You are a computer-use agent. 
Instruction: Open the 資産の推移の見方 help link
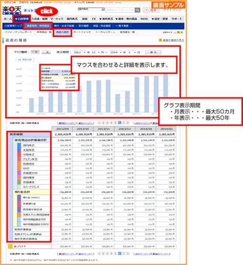pyautogui.click(x=173, y=40)
